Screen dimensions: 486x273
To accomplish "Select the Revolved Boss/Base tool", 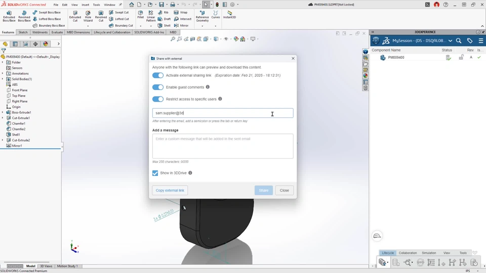I will [24, 16].
